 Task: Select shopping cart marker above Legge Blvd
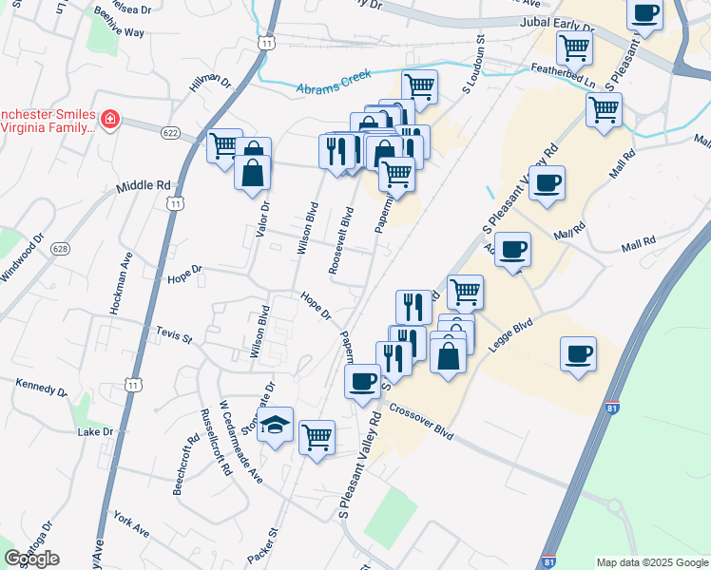click(465, 294)
